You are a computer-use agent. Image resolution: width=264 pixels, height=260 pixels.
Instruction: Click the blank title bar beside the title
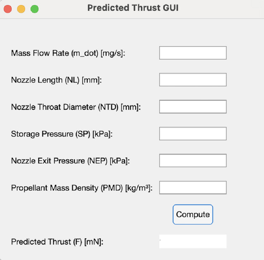click(222, 8)
